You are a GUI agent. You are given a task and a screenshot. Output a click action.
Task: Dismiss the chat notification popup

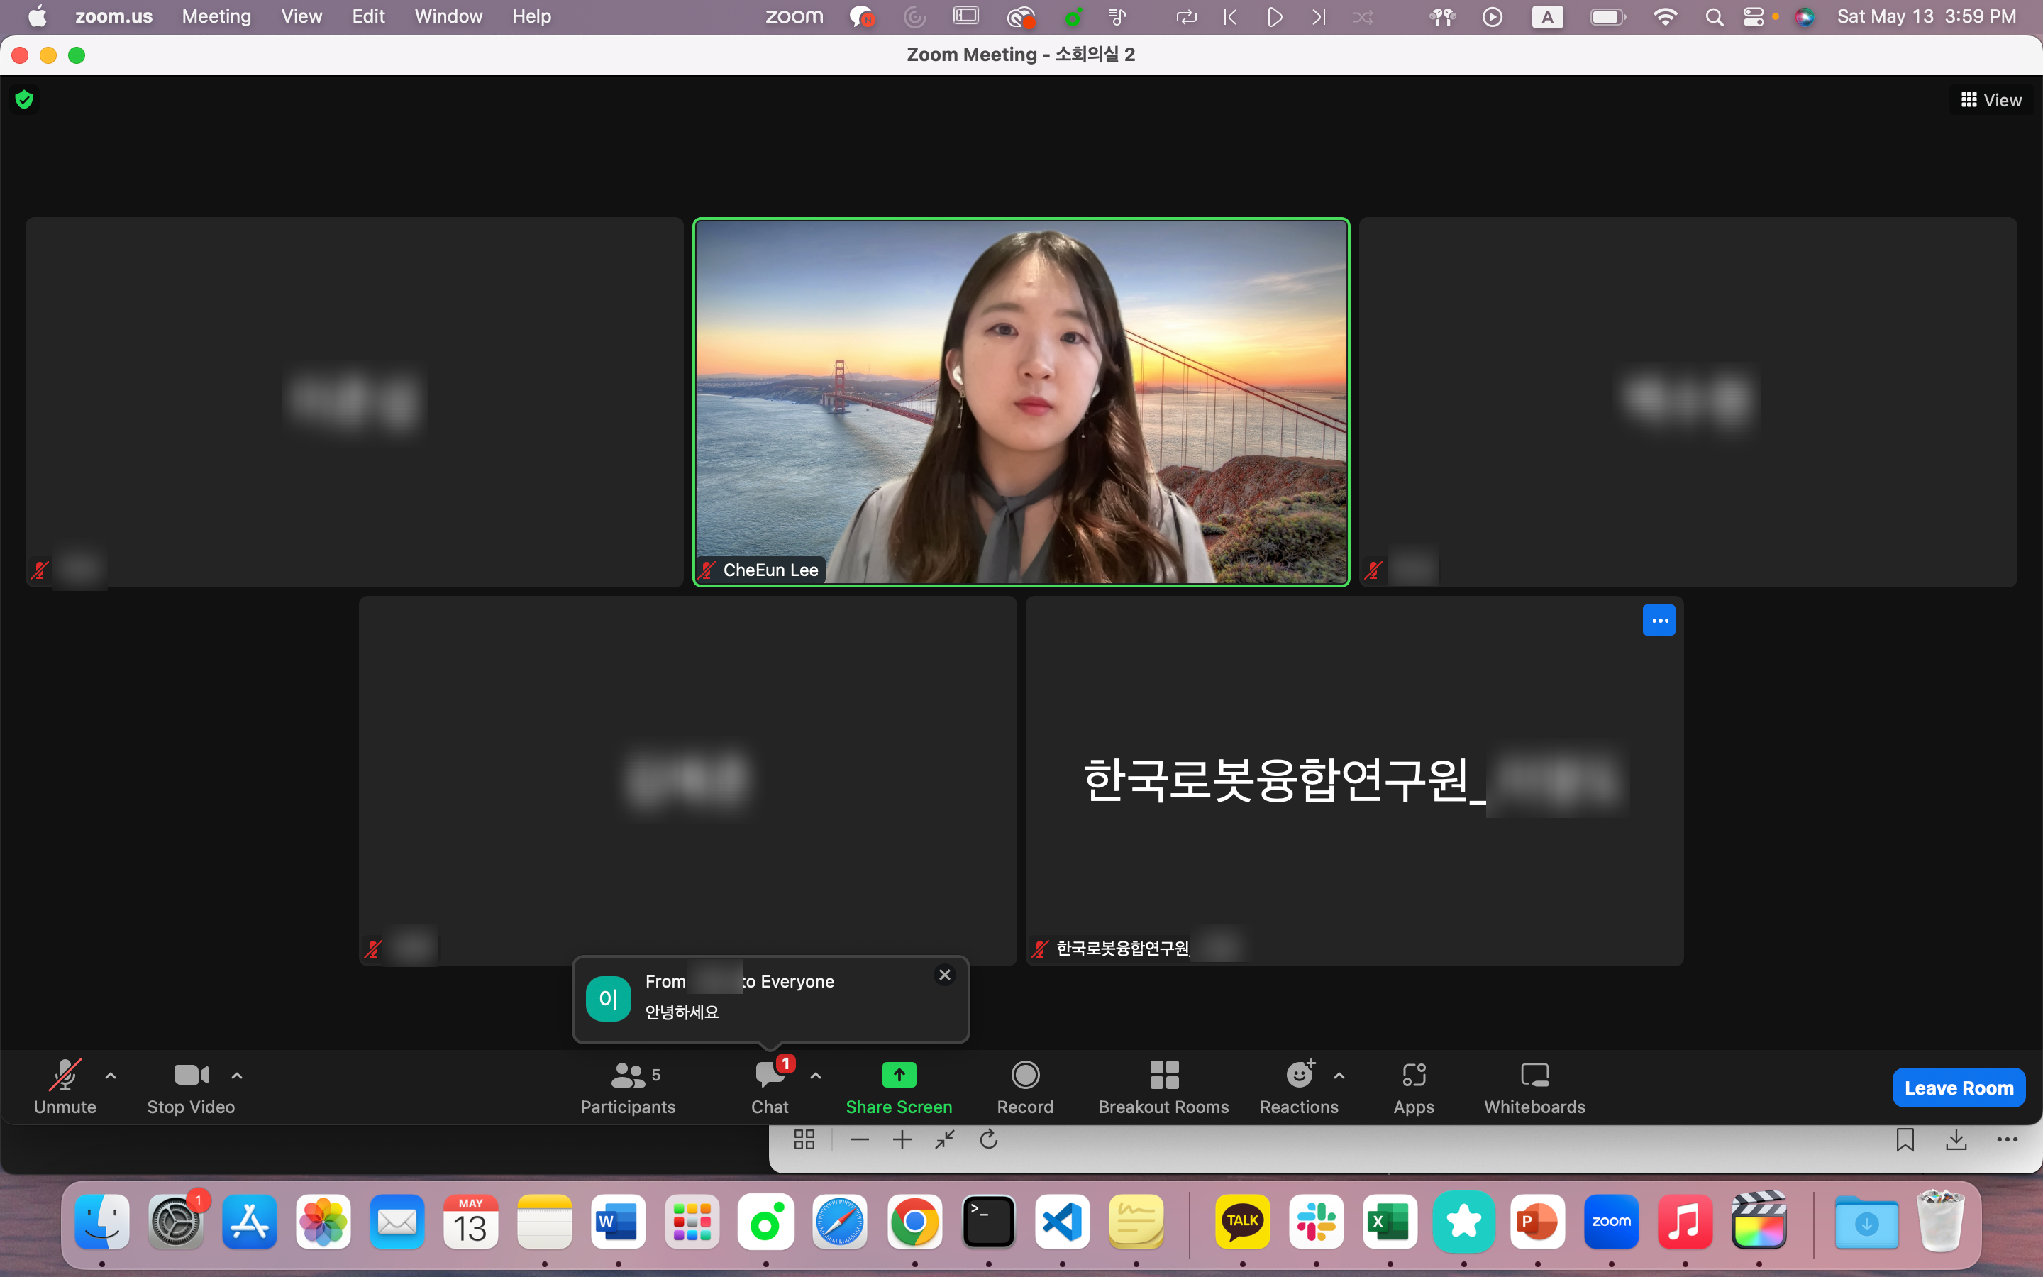[945, 975]
